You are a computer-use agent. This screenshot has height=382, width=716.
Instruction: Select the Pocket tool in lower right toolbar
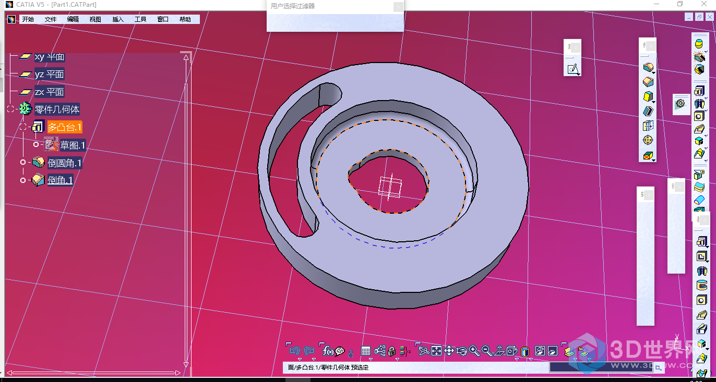702,256
